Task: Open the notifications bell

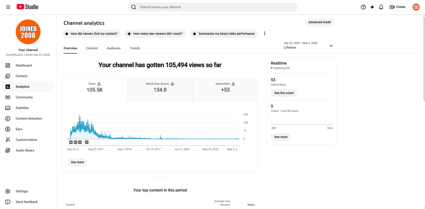Action: [381, 7]
